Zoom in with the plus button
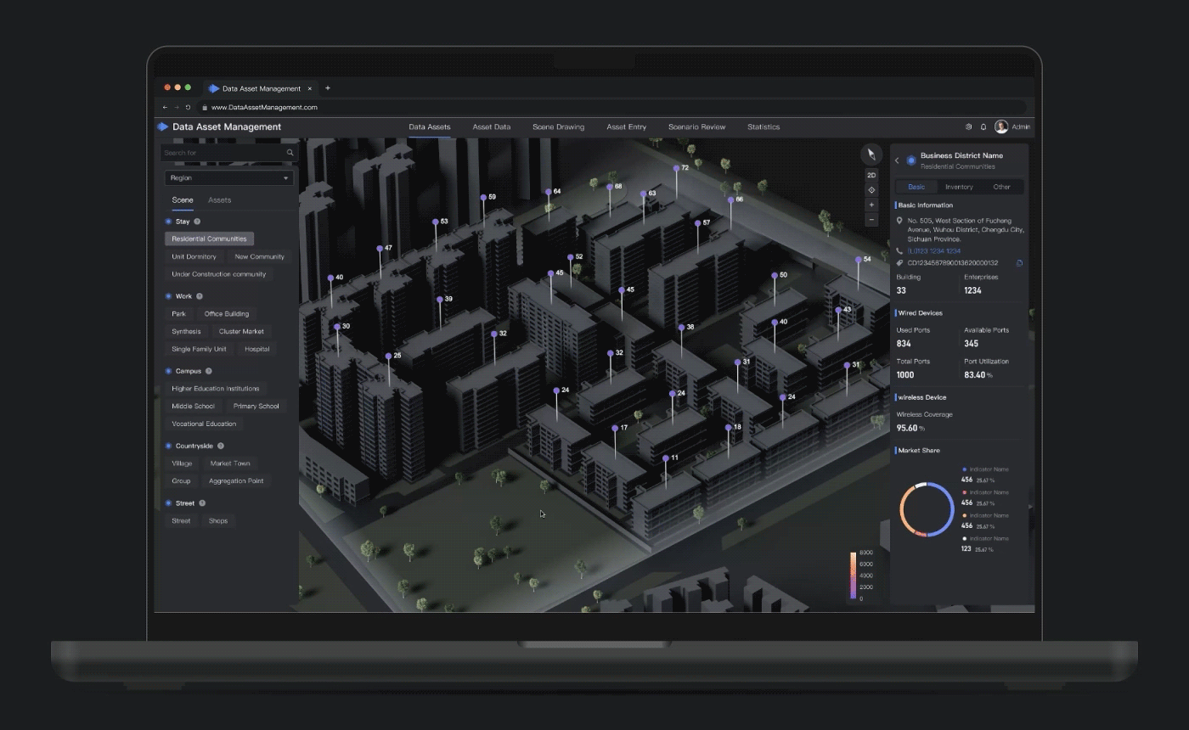 coord(871,205)
